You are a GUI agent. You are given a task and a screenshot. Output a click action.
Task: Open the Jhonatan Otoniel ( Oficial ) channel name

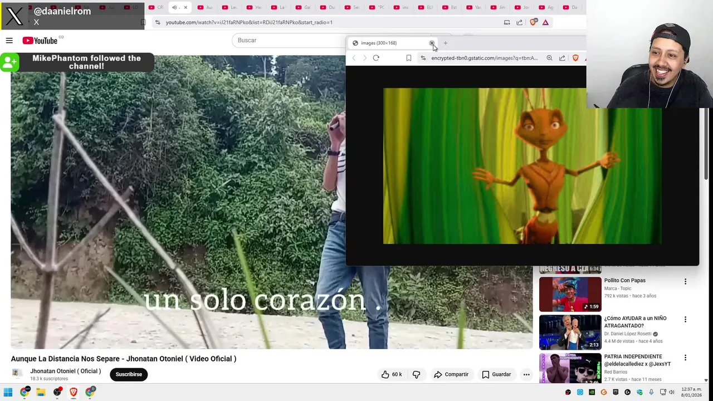click(x=65, y=371)
